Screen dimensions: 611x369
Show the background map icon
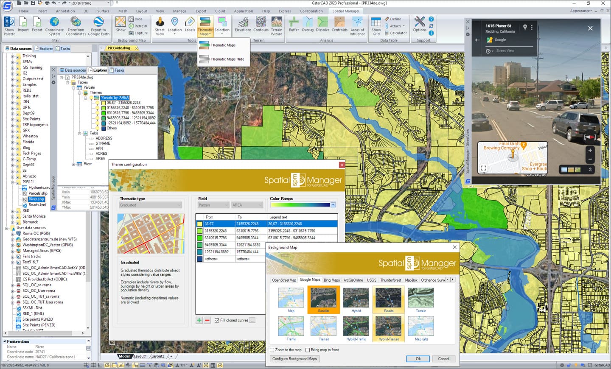121,25
